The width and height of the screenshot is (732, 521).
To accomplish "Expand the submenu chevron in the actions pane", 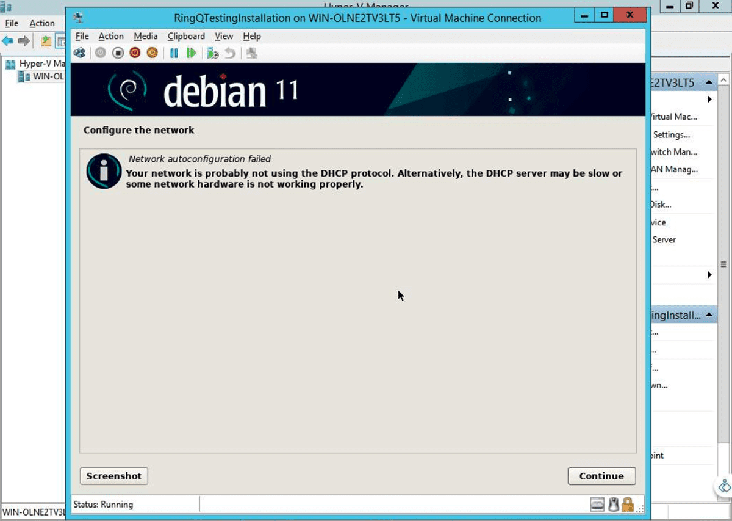I will 710,99.
